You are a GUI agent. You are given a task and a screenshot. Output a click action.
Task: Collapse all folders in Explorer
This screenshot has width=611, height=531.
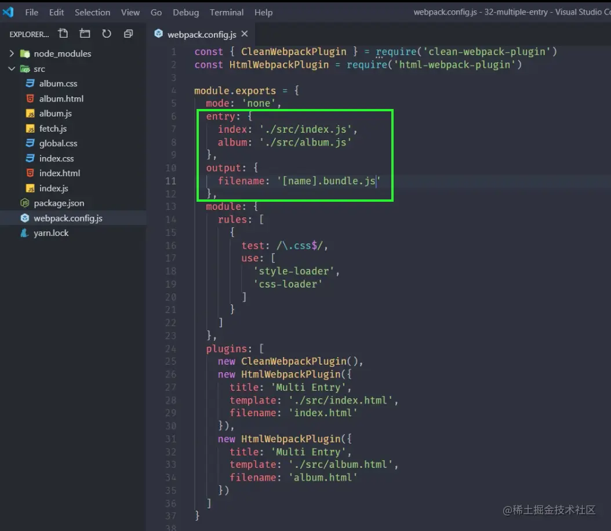(x=128, y=34)
